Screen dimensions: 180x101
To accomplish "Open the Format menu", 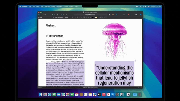I will tap(65, 6).
